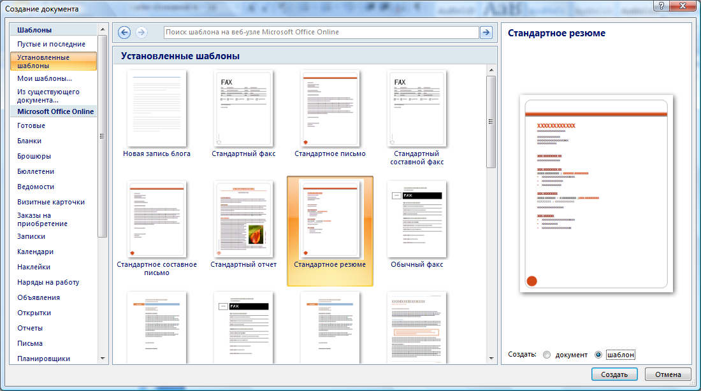The image size is (701, 391).
Task: Click the category list scroll-up arrow
Action: point(103,29)
